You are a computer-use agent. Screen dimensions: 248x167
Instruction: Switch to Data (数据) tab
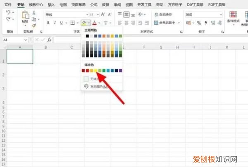tap(105, 5)
